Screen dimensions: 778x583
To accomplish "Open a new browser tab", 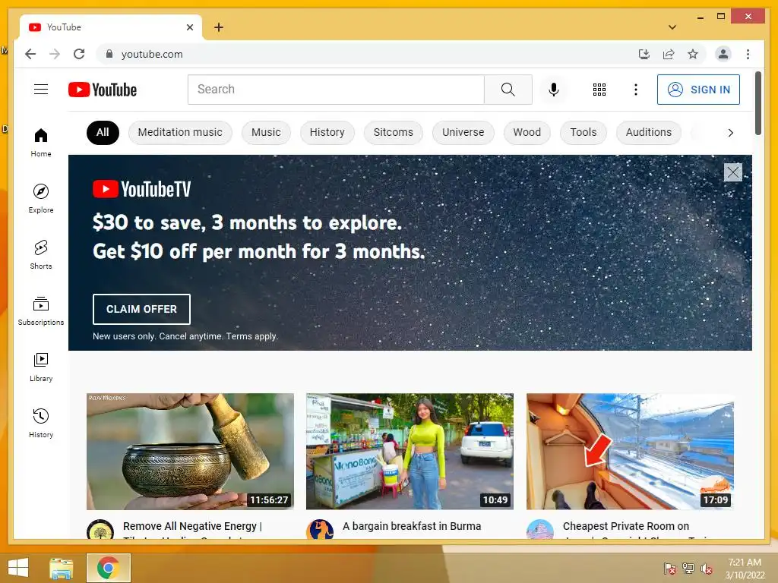I will coord(218,27).
